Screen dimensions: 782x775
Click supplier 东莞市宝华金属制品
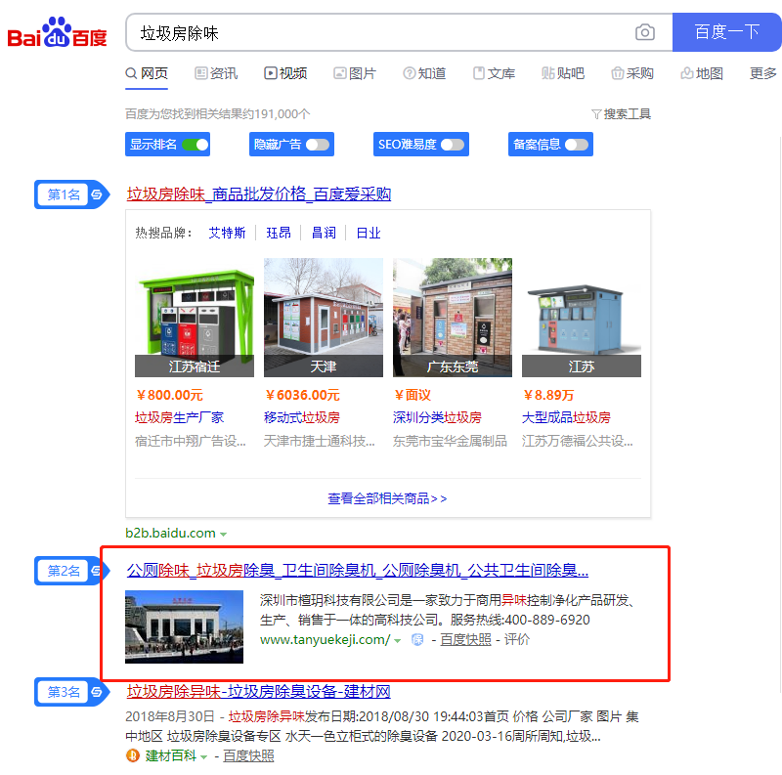click(x=450, y=441)
